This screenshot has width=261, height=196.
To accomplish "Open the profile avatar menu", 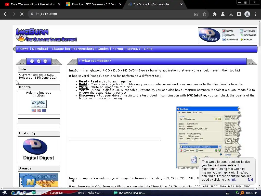I will click(247, 14).
